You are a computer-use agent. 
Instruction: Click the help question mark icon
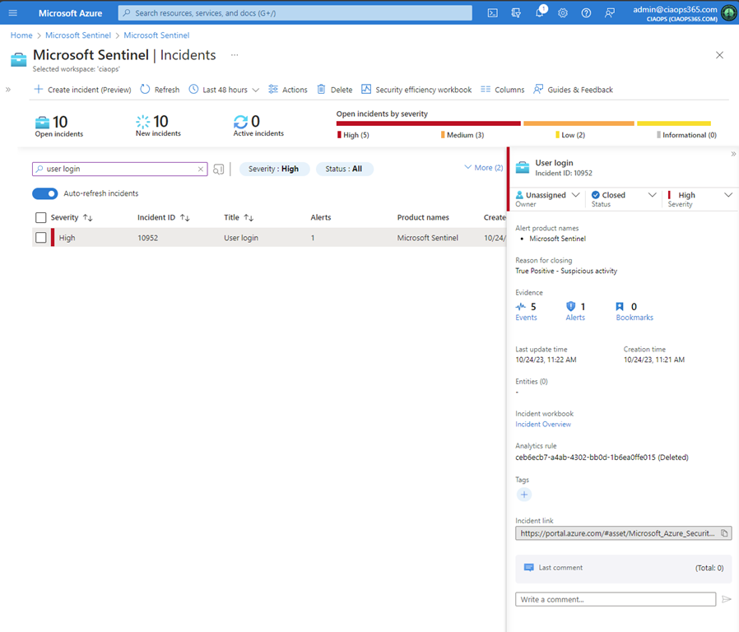586,13
